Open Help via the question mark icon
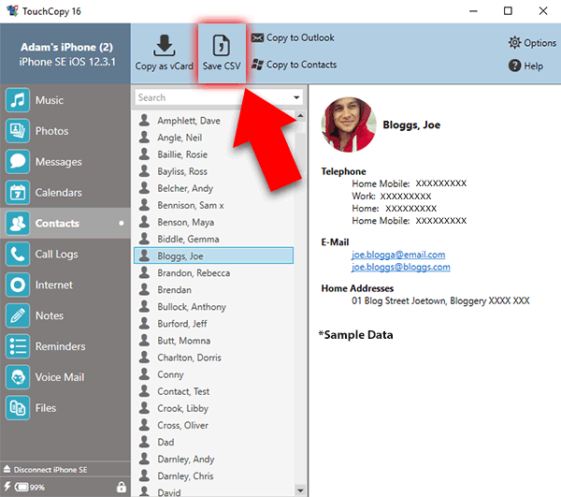 click(x=514, y=66)
